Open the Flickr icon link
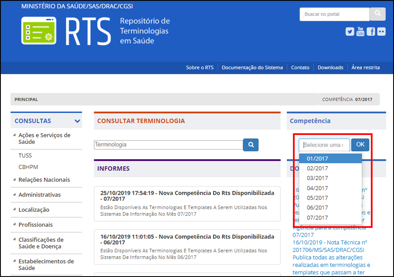Screen dimensions: 394x277 tap(381, 32)
